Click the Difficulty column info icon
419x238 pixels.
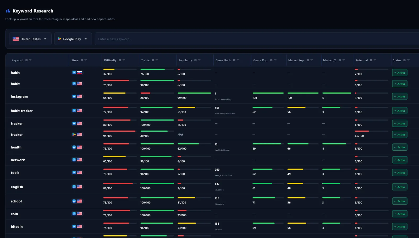click(x=120, y=60)
